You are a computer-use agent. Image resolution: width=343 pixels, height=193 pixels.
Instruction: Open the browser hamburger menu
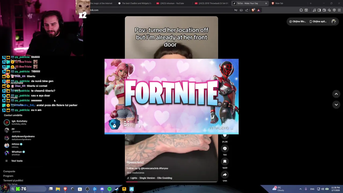click(x=339, y=10)
